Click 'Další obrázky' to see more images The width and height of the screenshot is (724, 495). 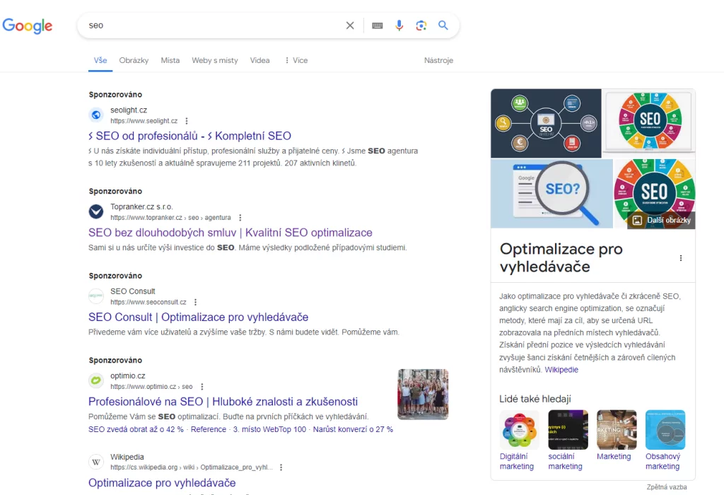point(662,220)
